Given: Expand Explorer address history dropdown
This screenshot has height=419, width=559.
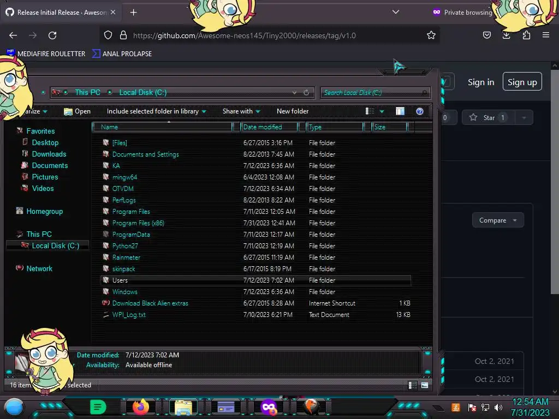Looking at the screenshot, I should coord(294,93).
